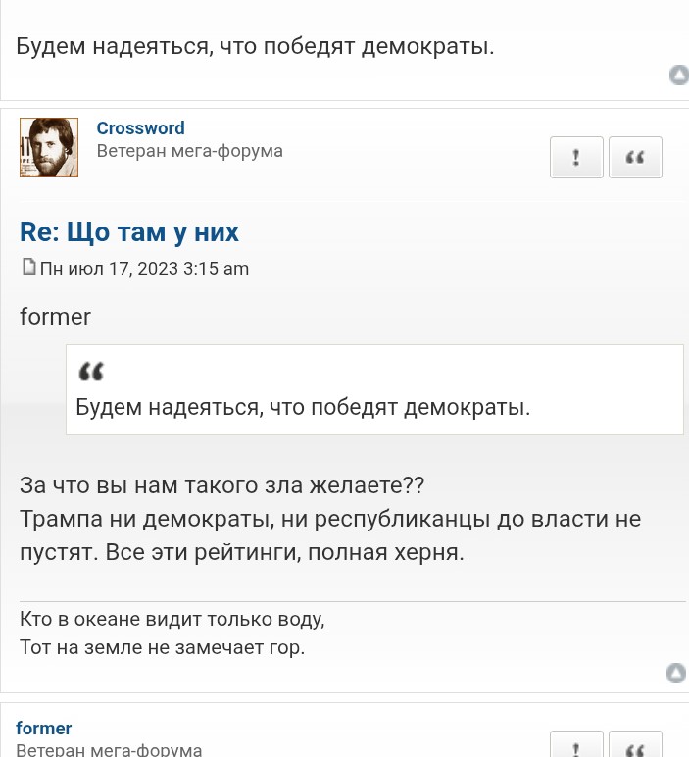Click the back-to-top arrow below the signature
This screenshot has width=689, height=757.
click(x=676, y=673)
